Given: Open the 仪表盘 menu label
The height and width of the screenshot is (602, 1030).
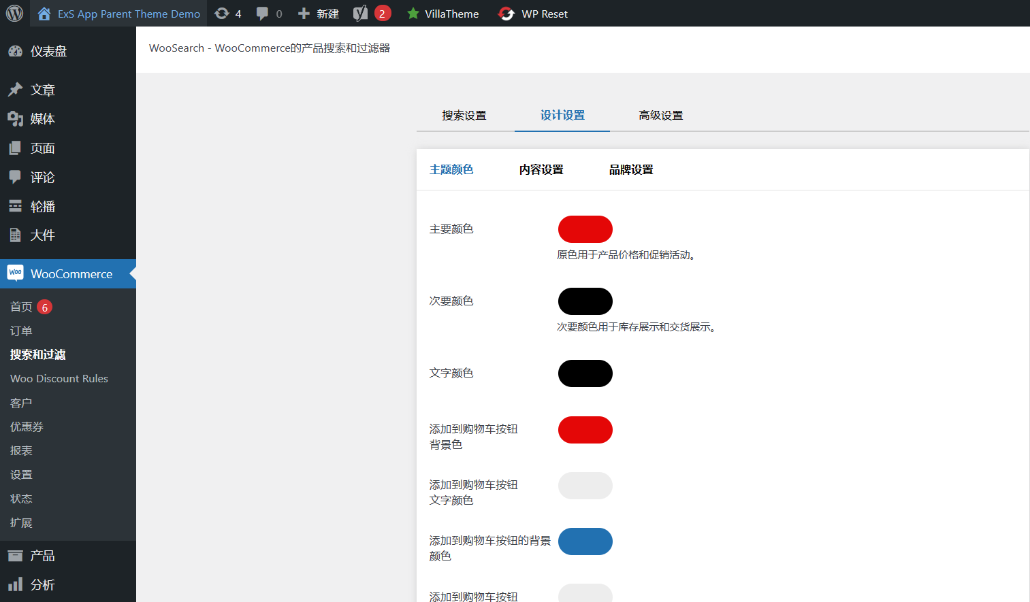Looking at the screenshot, I should pos(48,52).
